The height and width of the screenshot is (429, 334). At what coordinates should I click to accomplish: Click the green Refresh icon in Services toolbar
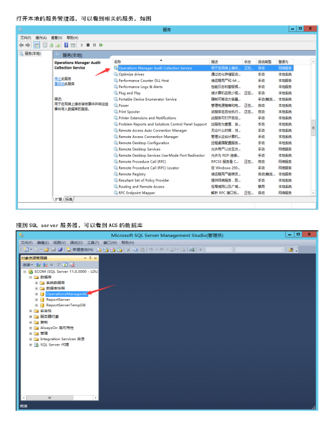(x=51, y=45)
